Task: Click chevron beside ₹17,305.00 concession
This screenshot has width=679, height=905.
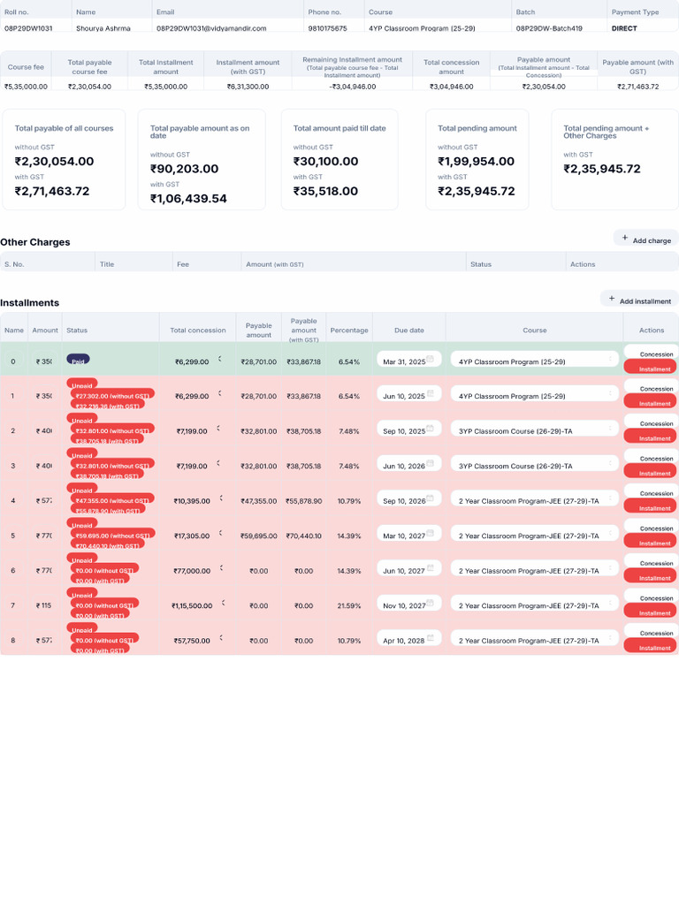Action: 220,533
